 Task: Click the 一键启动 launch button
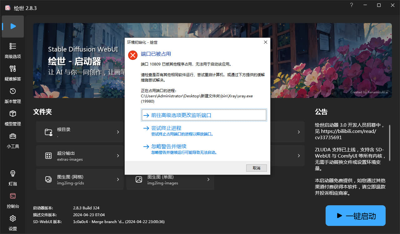coord(355,216)
